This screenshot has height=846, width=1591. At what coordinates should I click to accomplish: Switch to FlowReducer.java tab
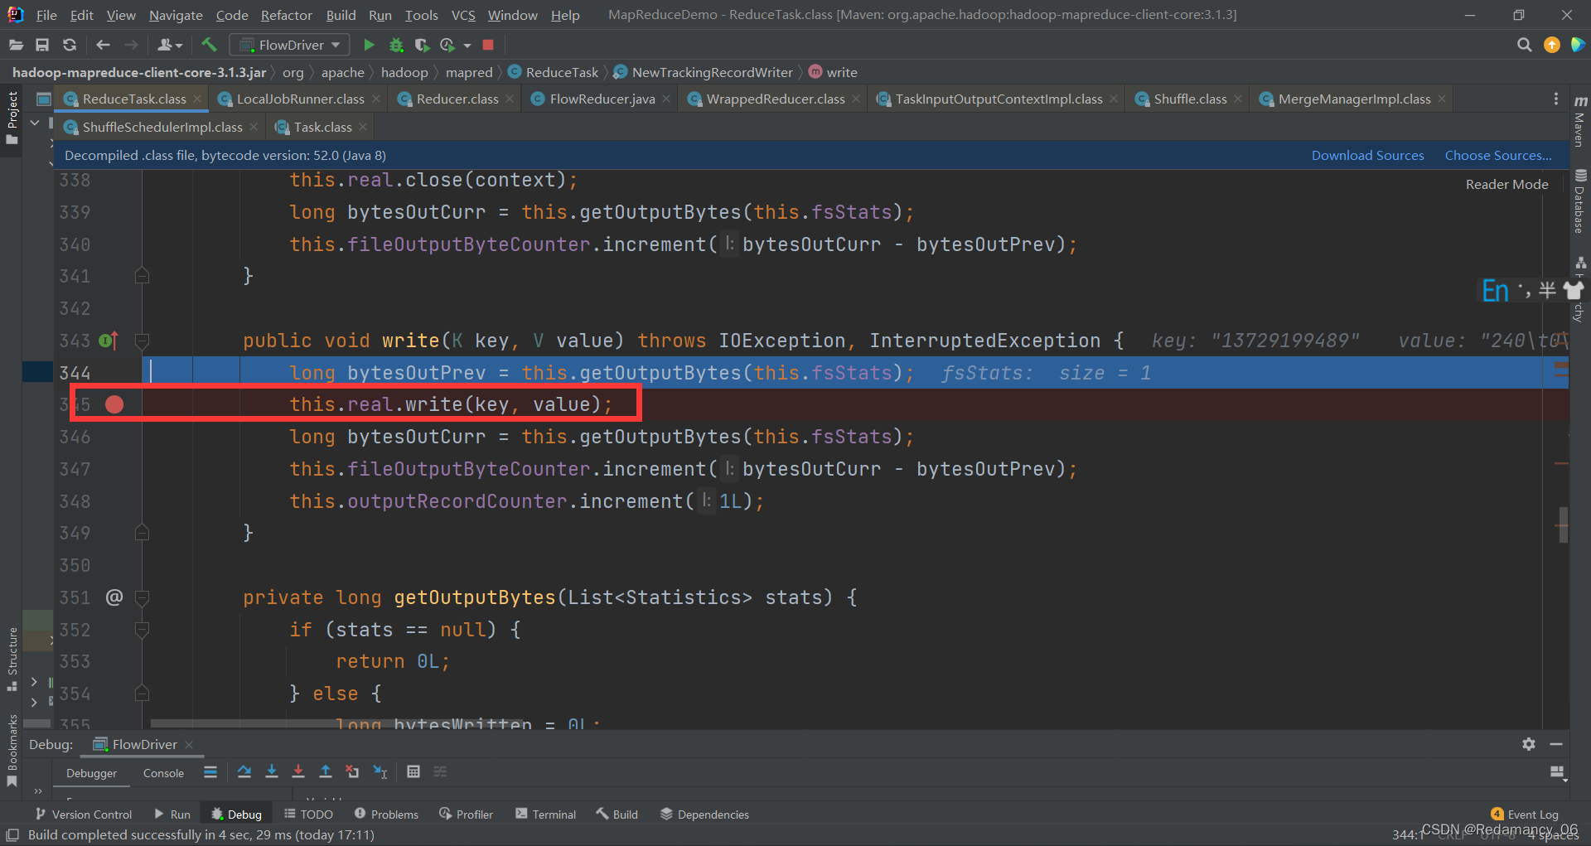(602, 99)
